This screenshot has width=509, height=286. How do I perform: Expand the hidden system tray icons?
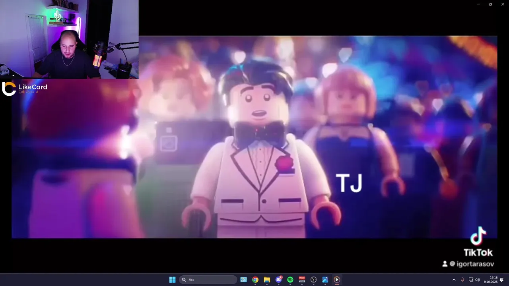click(454, 280)
